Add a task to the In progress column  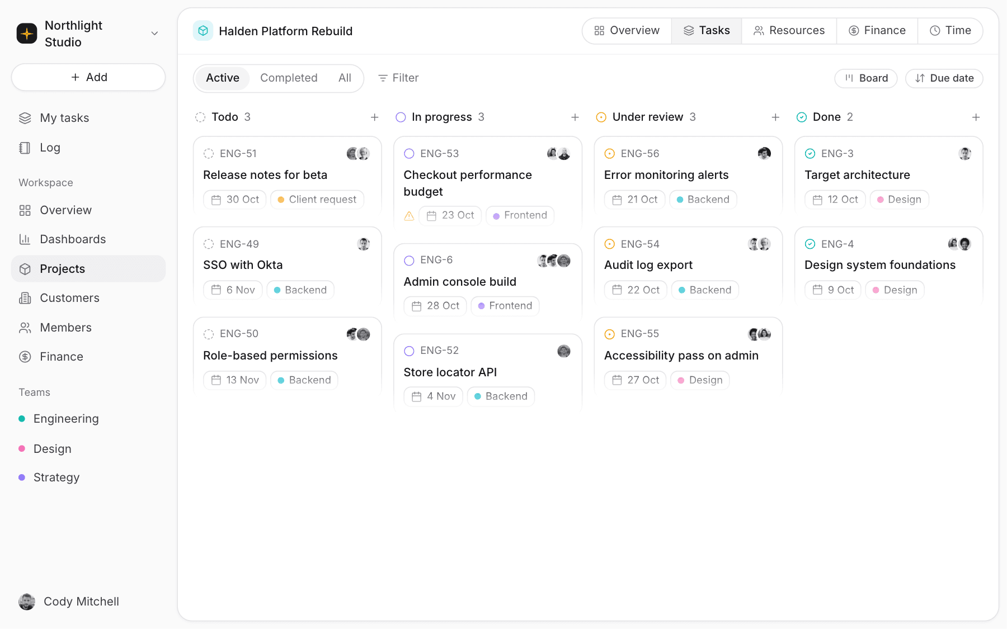(x=575, y=117)
